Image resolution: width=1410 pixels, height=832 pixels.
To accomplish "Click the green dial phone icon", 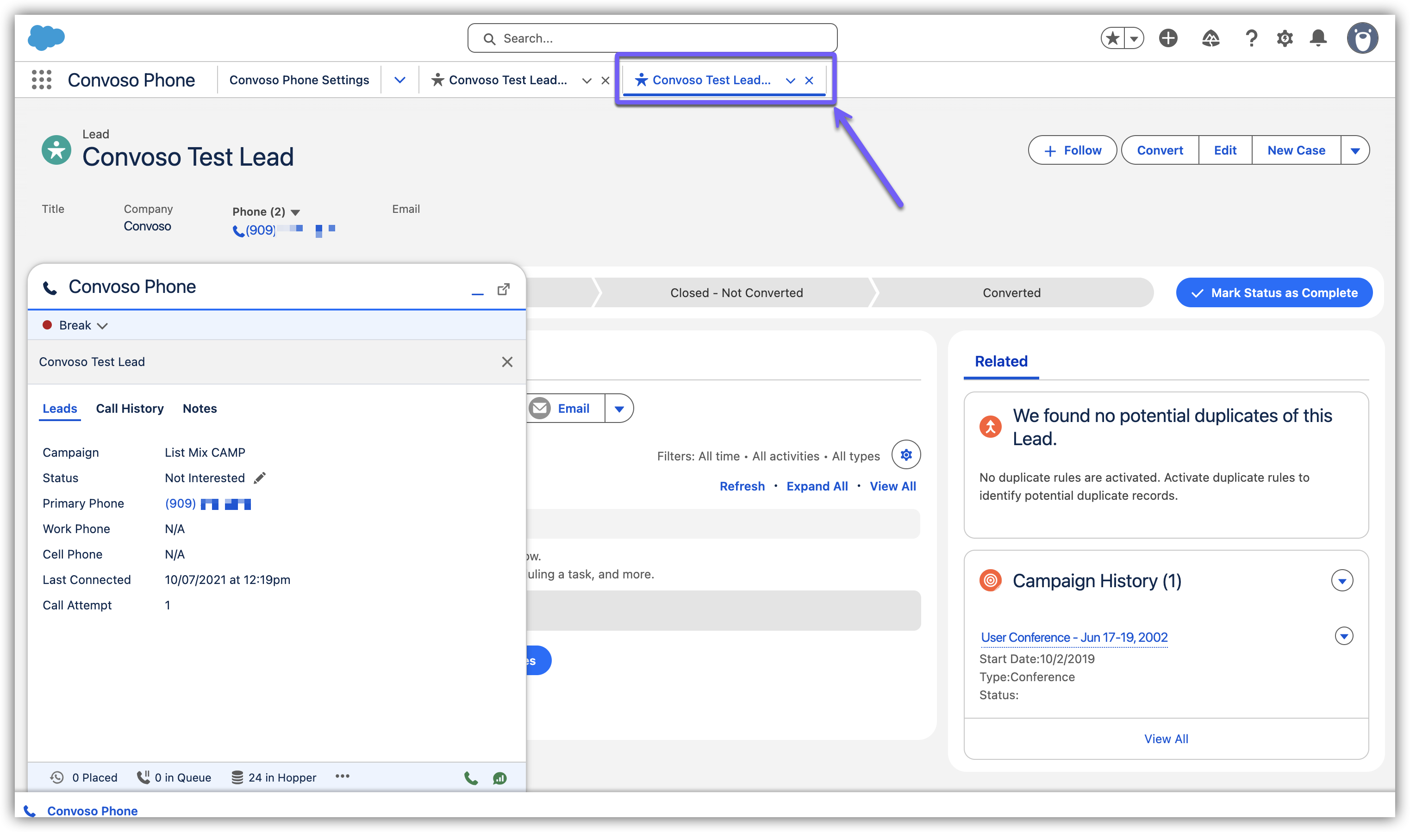I will [471, 778].
